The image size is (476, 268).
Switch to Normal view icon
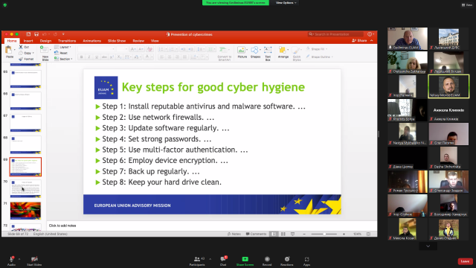point(274,234)
